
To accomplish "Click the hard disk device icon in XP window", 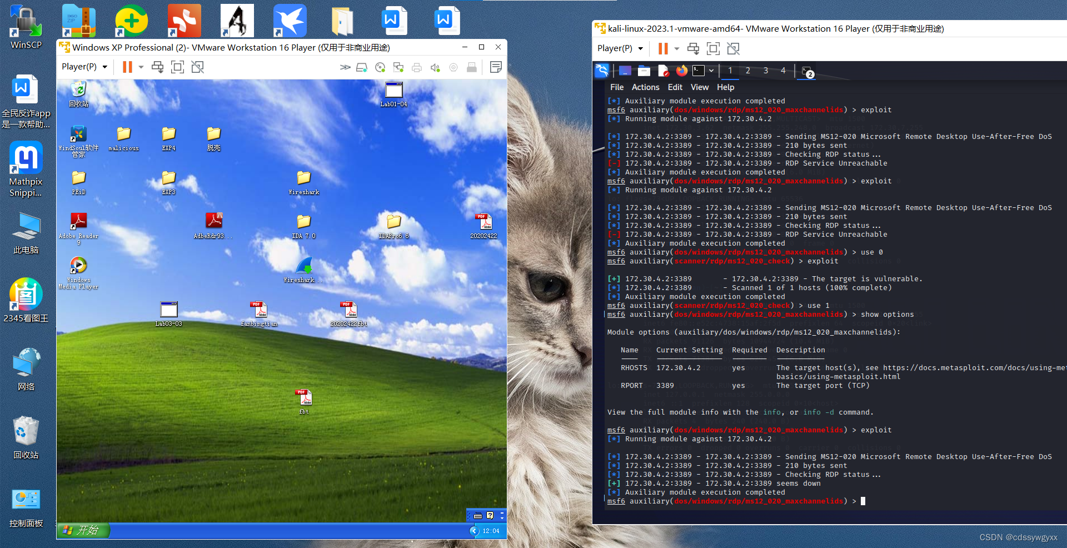I will coord(362,67).
